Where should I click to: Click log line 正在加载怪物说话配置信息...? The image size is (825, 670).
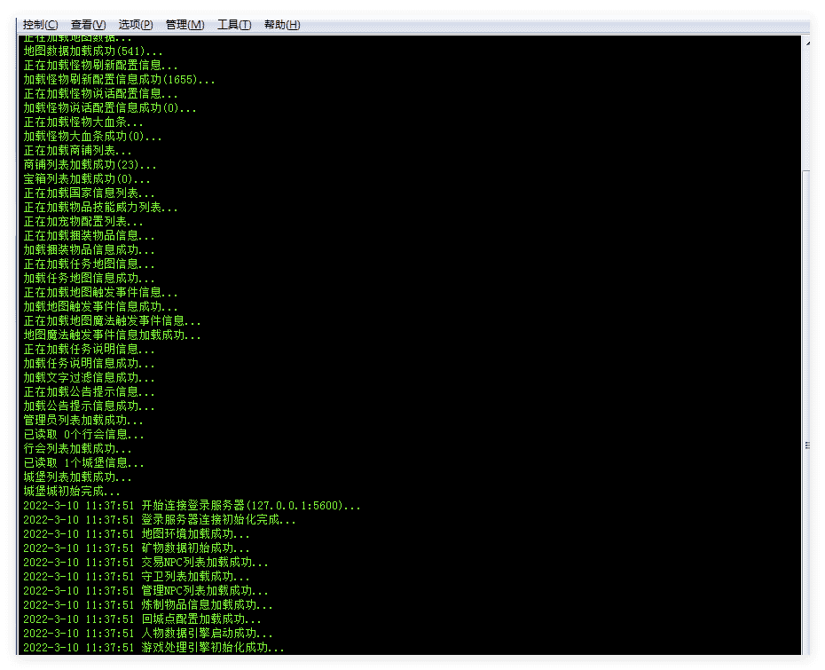tap(100, 94)
